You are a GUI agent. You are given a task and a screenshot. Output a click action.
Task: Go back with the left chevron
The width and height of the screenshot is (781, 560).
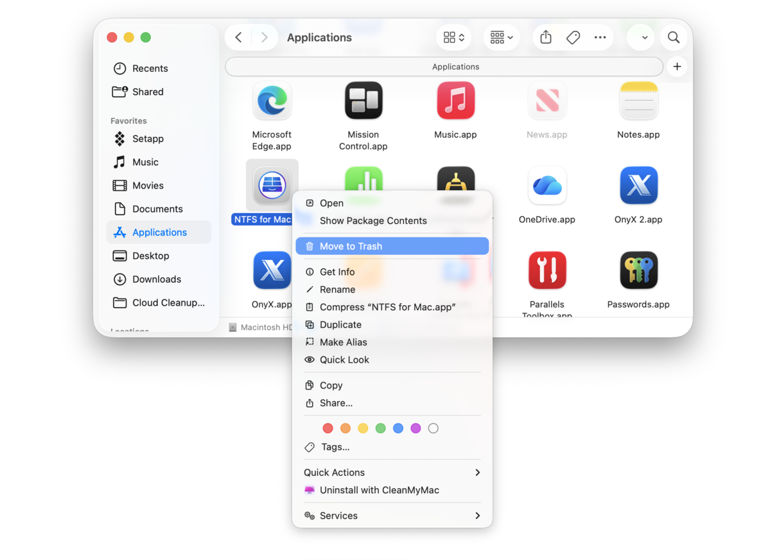(239, 37)
